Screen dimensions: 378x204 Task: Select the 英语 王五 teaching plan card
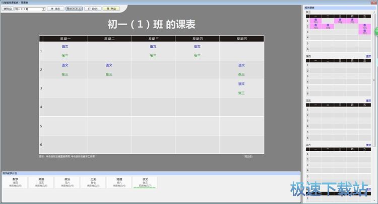coord(41,182)
